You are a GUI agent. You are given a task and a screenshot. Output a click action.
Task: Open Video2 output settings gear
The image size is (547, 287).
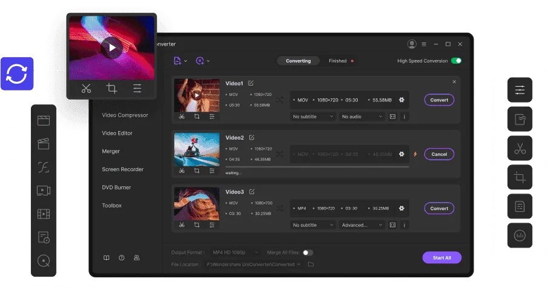pyautogui.click(x=401, y=154)
